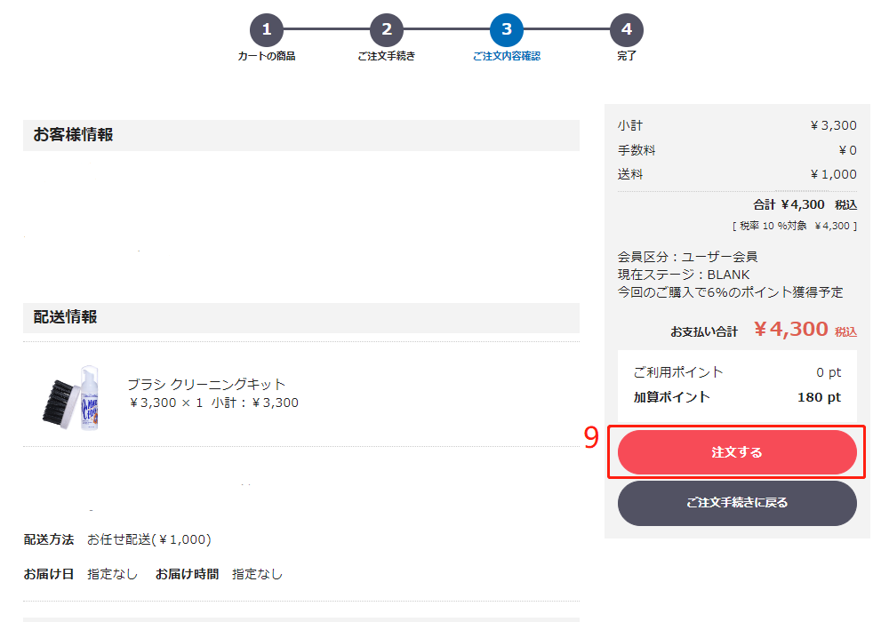Click the 加算ポイント 180 pt row

pyautogui.click(x=737, y=397)
